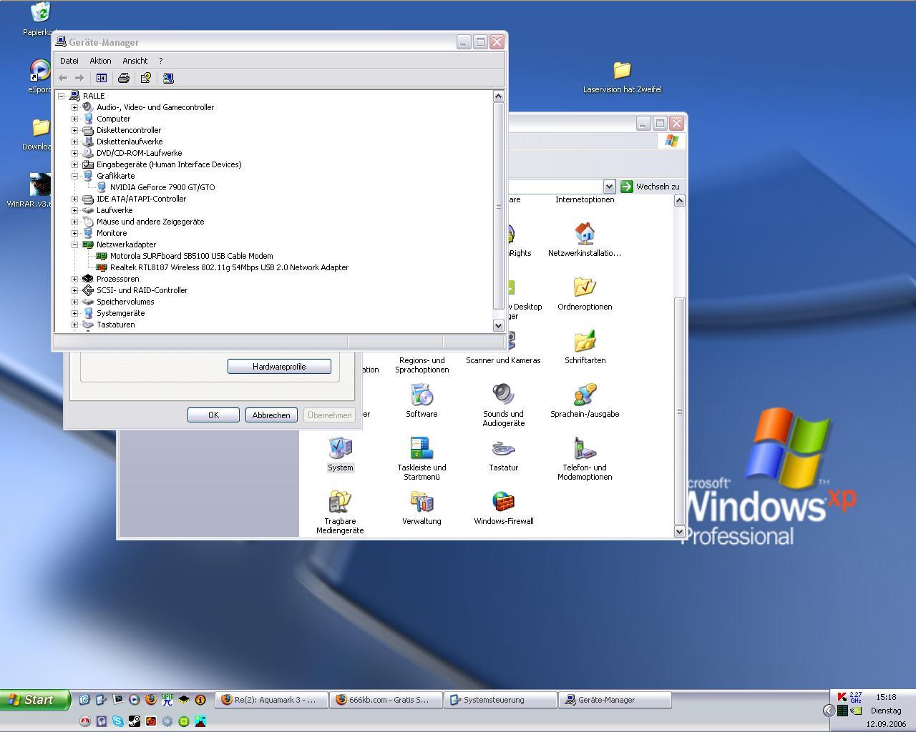Image resolution: width=916 pixels, height=732 pixels.
Task: Click the 2.27 GHz CPU tray indicator
Action: [856, 697]
